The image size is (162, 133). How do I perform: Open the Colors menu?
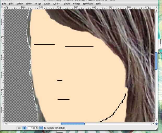tap(57, 4)
